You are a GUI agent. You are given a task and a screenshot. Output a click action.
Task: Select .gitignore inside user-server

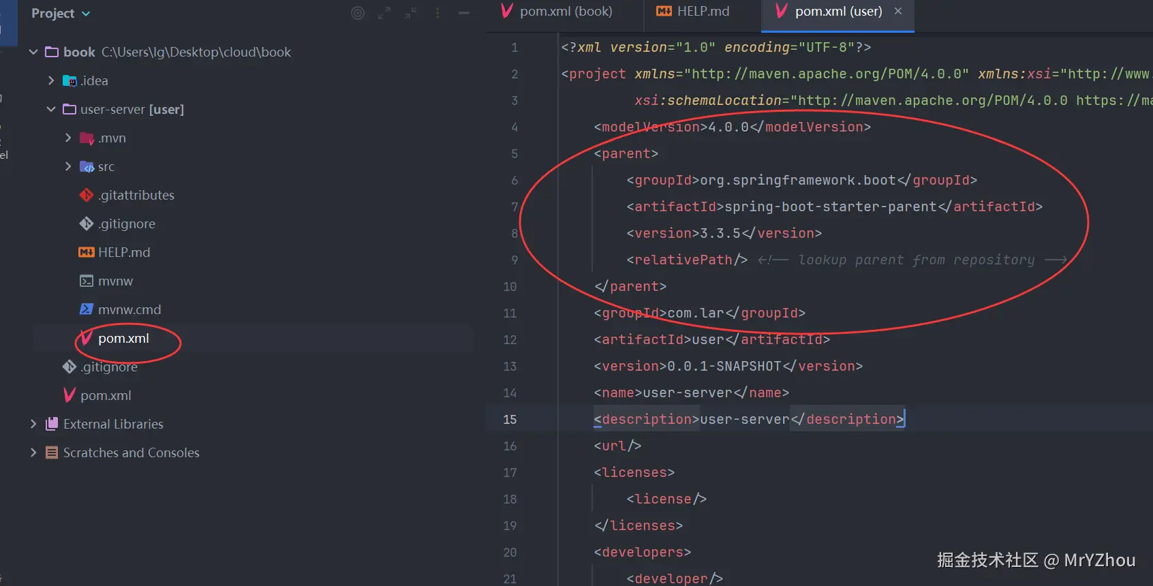(x=126, y=223)
